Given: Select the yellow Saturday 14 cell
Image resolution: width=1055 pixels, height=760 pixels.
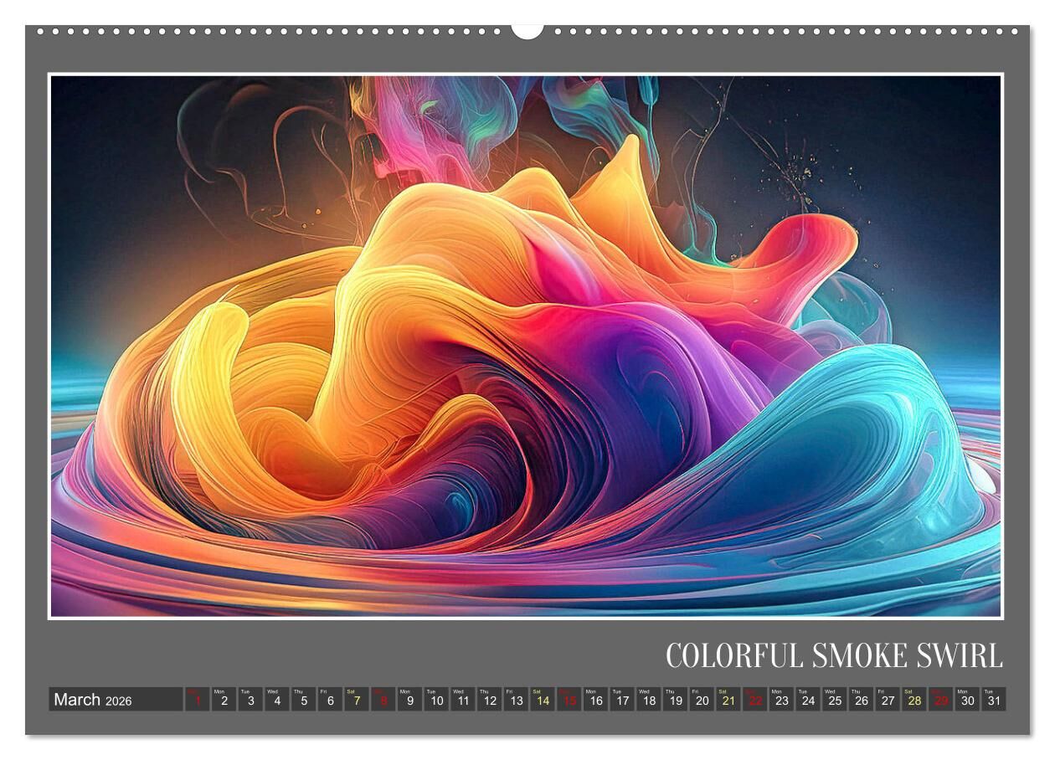Looking at the screenshot, I should point(543,700).
